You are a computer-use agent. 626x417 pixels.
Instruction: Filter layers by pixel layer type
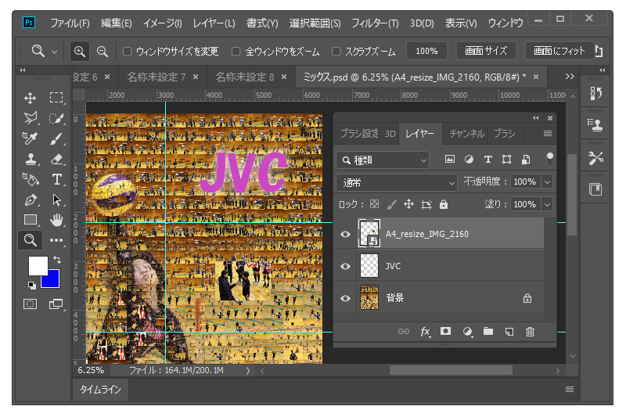pos(450,160)
